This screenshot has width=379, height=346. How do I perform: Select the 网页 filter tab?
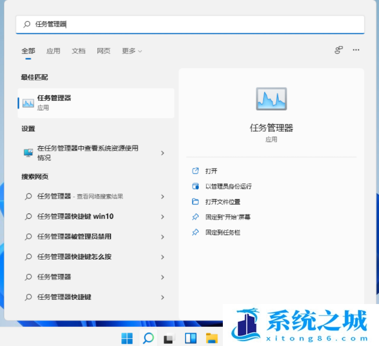pos(103,51)
